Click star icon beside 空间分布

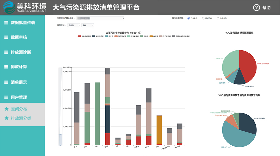coord(6,109)
